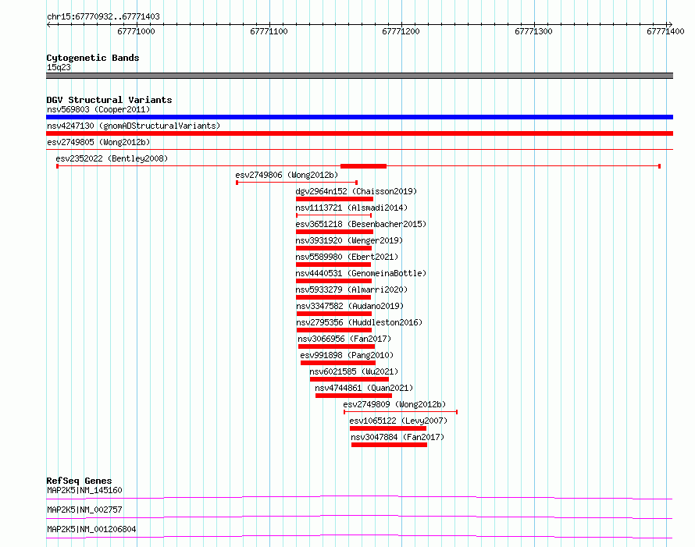Open nsv6021585 (Wu2021) variant
Screen dimensions: 695x547
coord(355,371)
